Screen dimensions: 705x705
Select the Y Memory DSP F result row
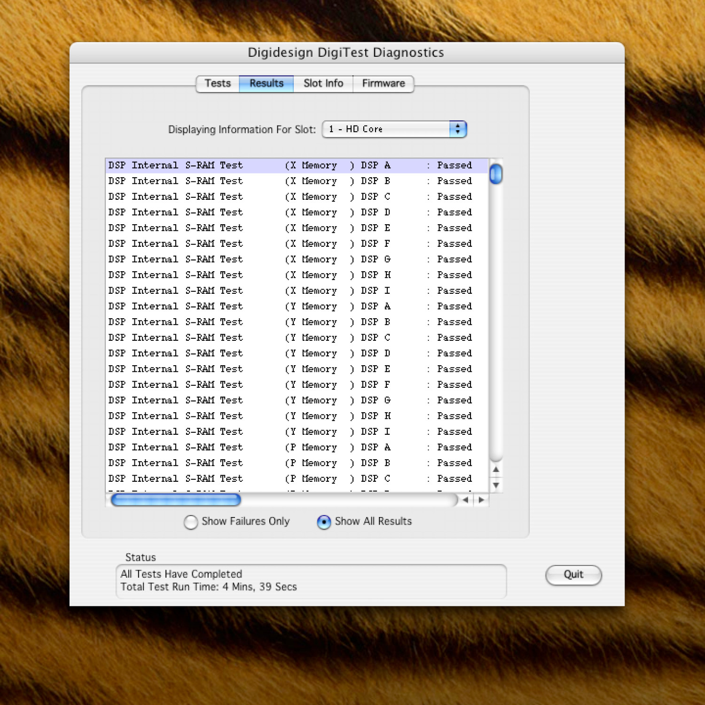click(x=297, y=384)
